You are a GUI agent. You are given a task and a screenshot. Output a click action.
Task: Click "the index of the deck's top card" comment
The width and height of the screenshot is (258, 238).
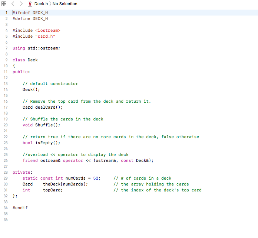click(x=158, y=190)
